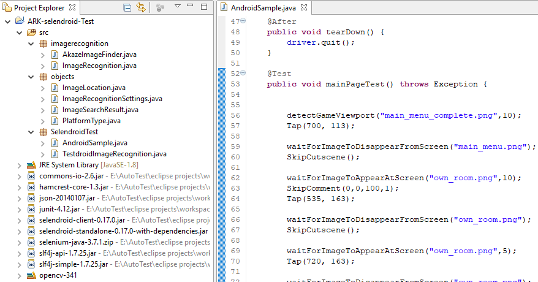Click the ARK-selendroid-Test project icon
Viewport: 538px width, 282px height.
click(x=20, y=21)
